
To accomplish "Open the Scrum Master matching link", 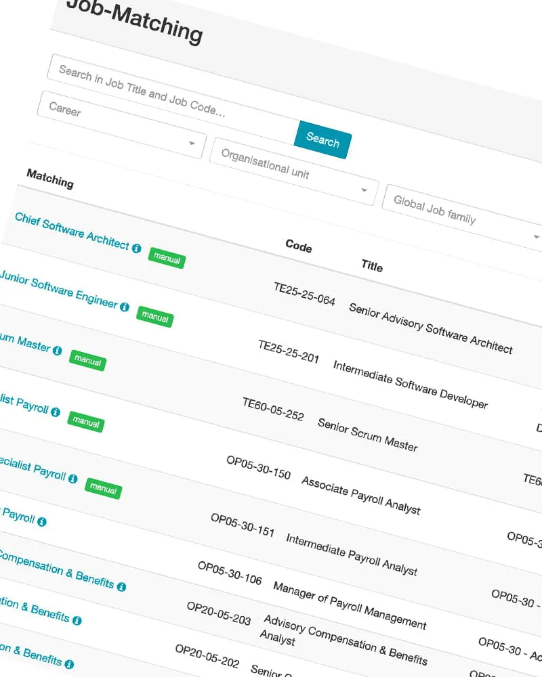I will click(25, 342).
